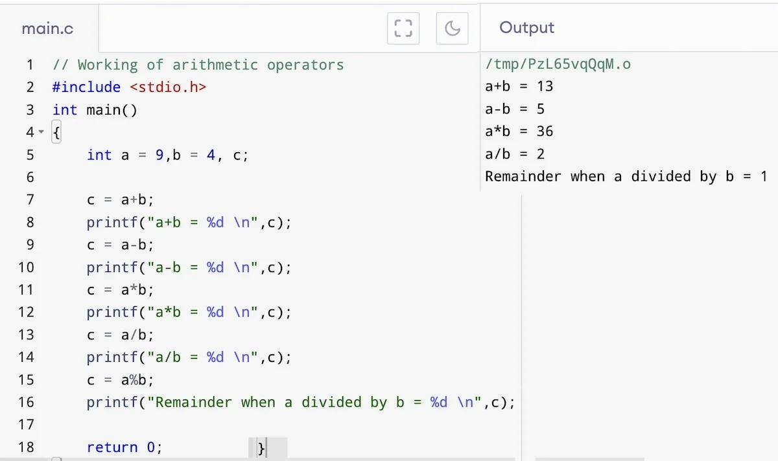This screenshot has width=778, height=461.
Task: Click output 'Remainder when a divided by b = 1'
Action: (x=626, y=176)
